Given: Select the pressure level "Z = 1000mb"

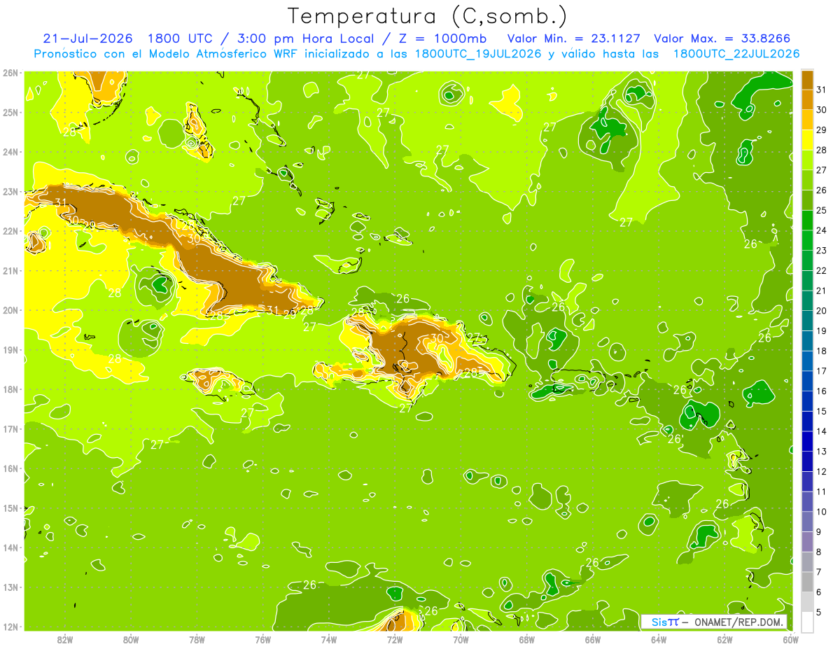Looking at the screenshot, I should [x=443, y=39].
